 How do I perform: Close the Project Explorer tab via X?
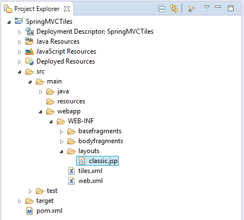(67, 9)
